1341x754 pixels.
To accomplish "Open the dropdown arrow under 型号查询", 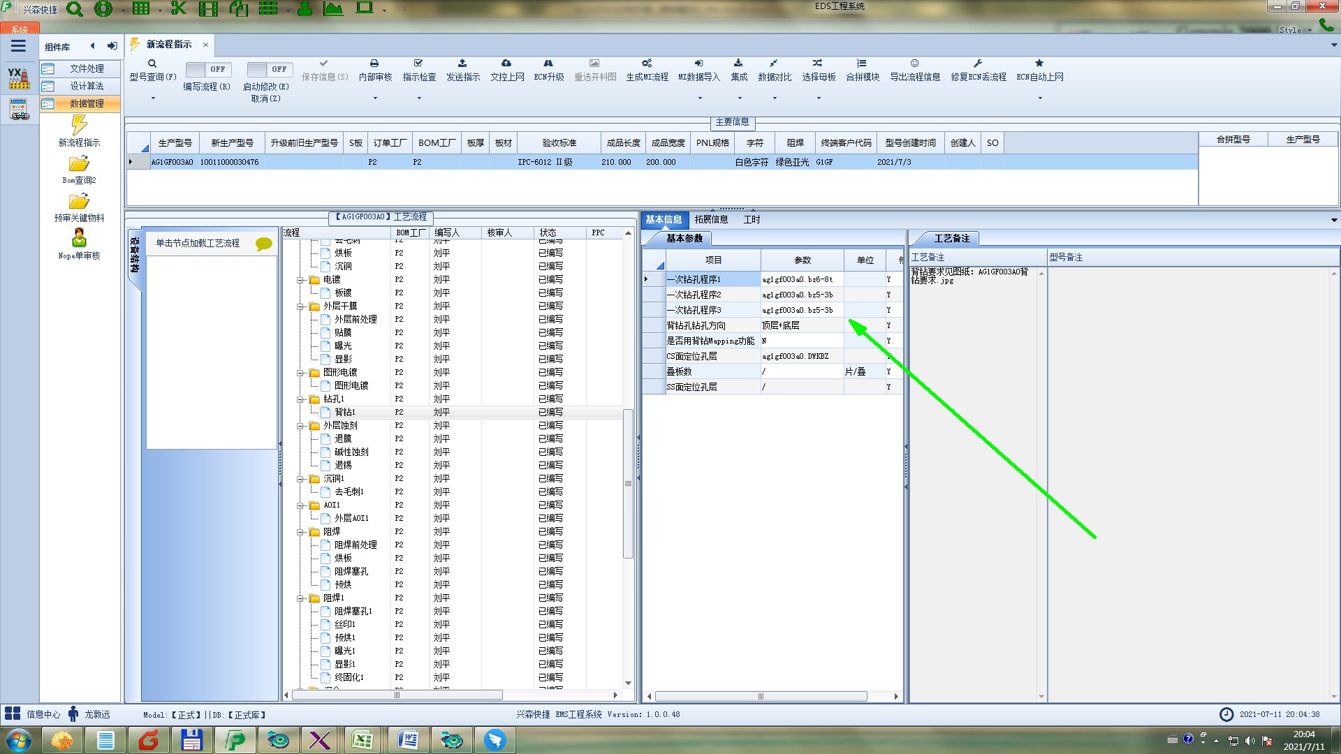I will click(153, 98).
